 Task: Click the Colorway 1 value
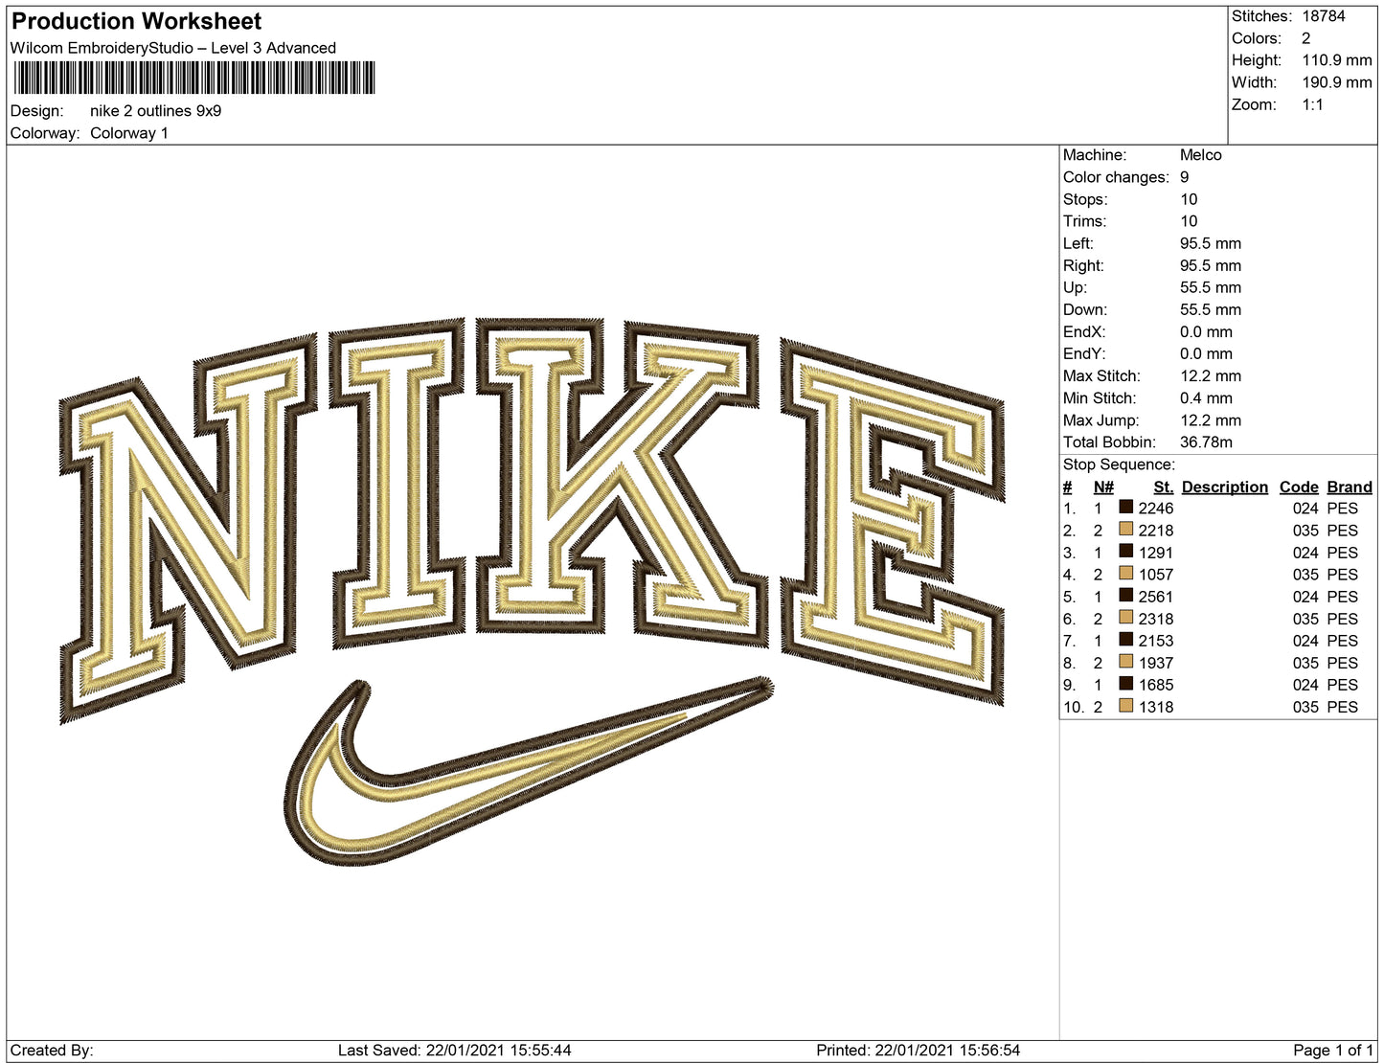point(129,133)
